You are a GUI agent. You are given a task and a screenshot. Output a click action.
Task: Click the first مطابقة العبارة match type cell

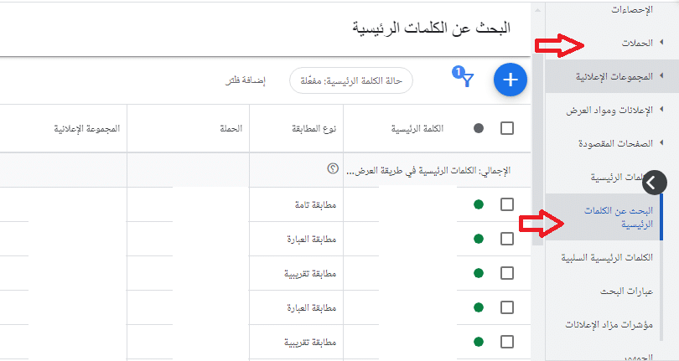pos(311,239)
